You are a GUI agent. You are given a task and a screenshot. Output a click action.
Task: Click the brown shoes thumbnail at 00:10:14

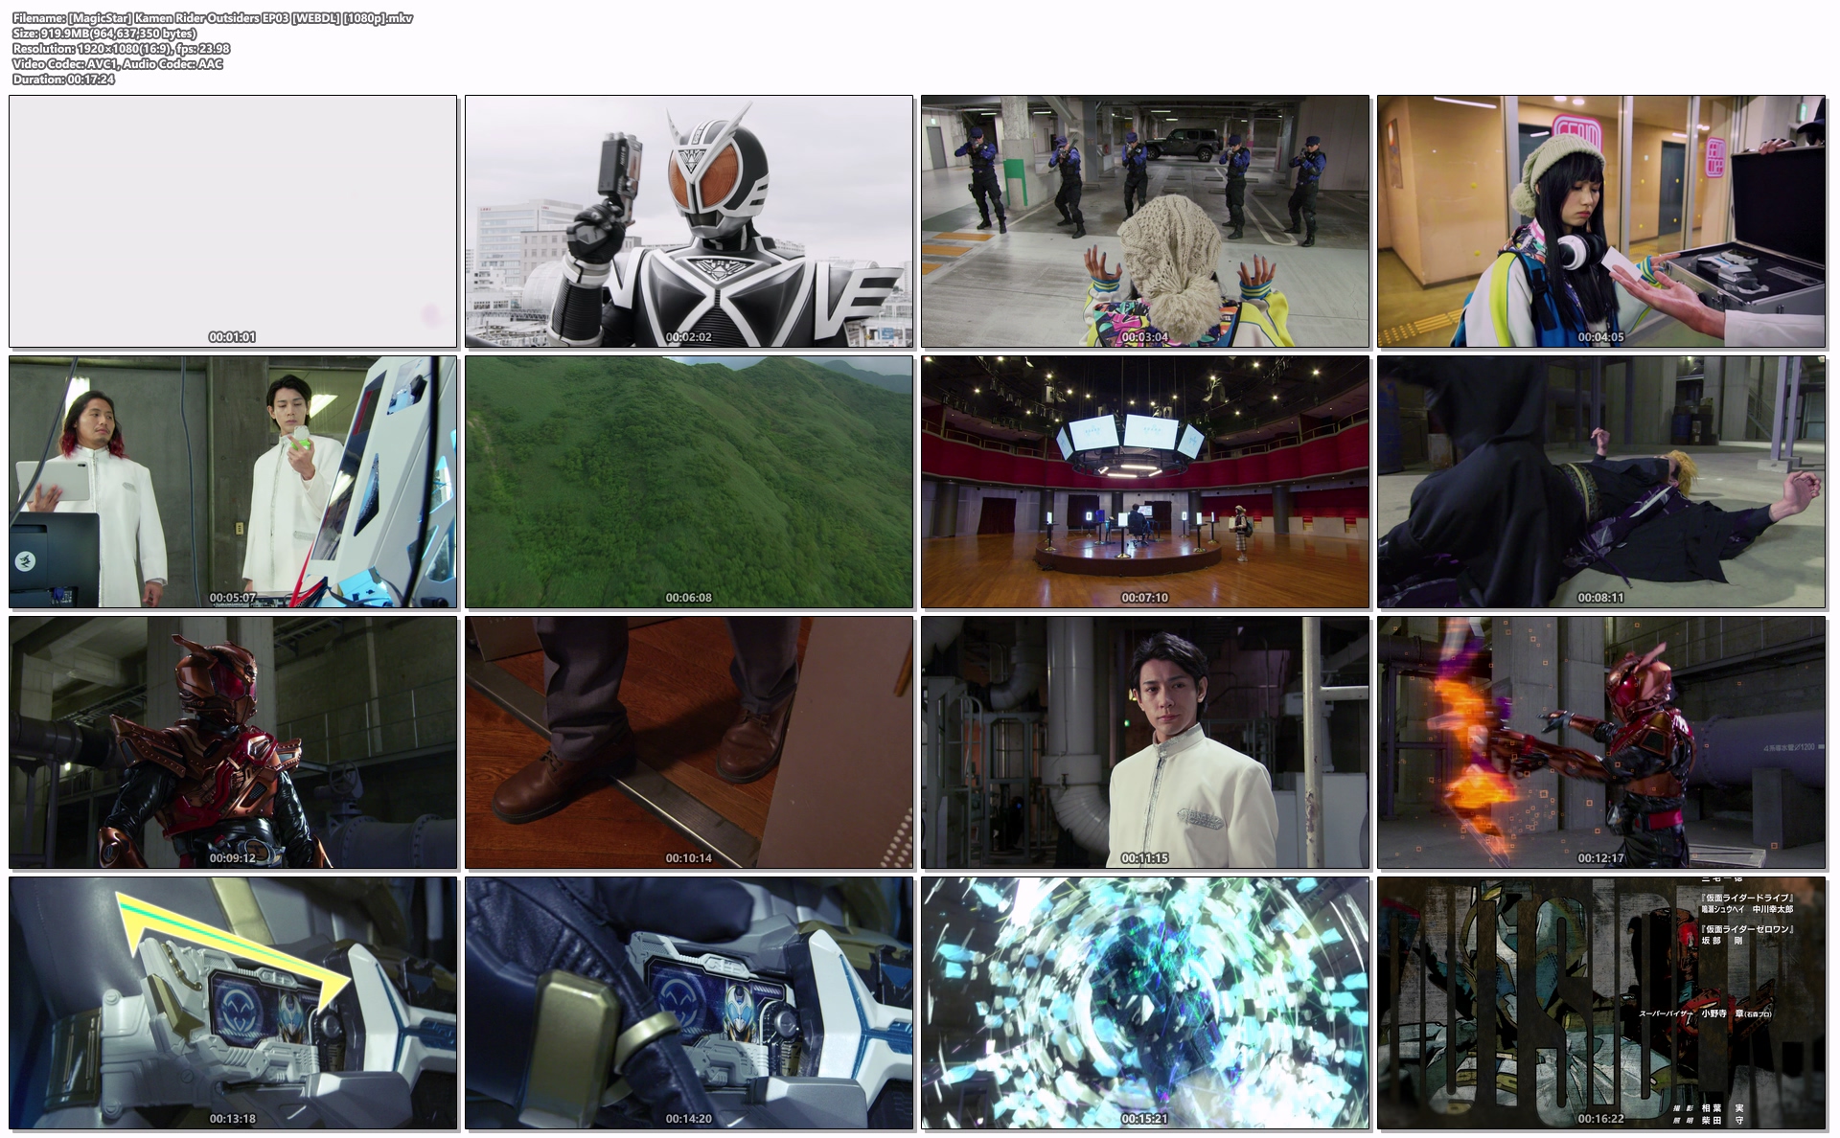pyautogui.click(x=689, y=742)
